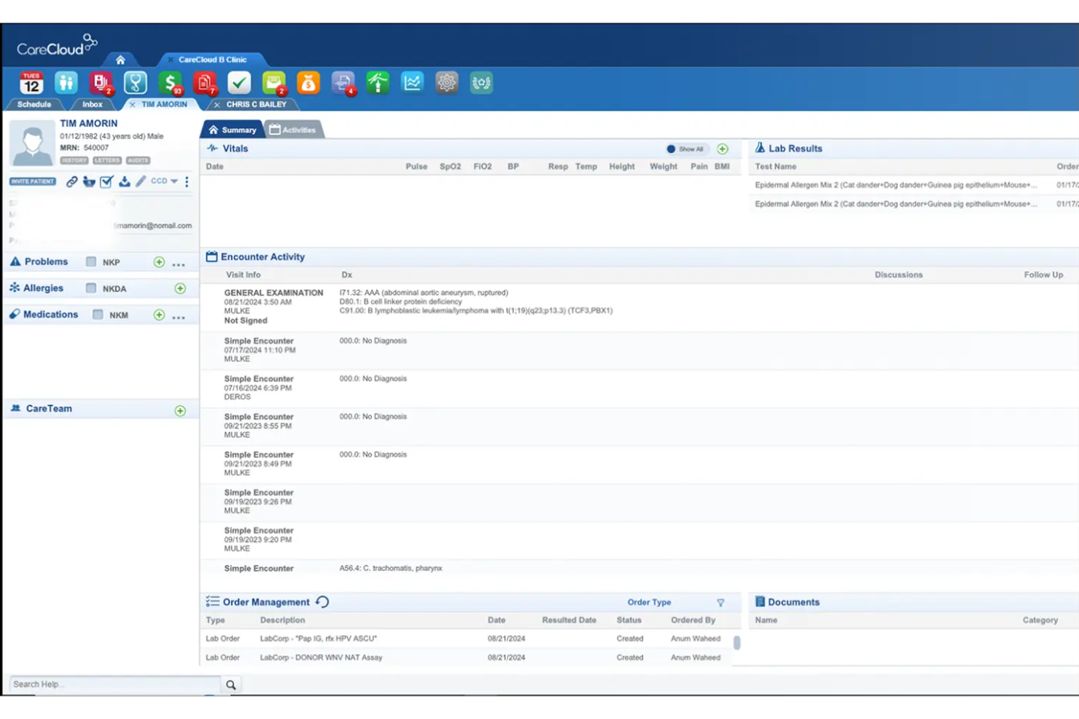Click the LETTERS button under patient info

pos(106,160)
